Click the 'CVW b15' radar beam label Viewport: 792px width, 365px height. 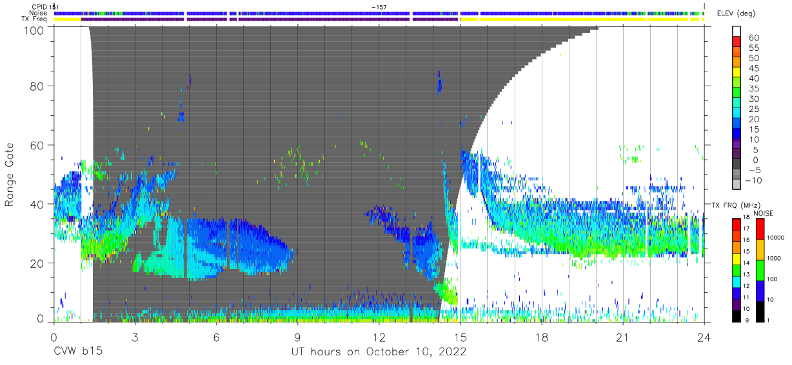point(78,351)
